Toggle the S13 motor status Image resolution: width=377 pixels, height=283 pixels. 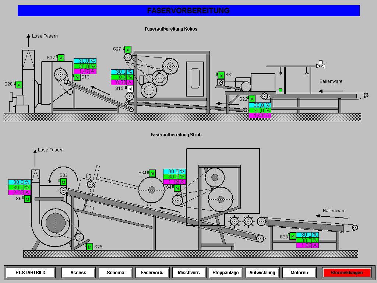(77, 77)
